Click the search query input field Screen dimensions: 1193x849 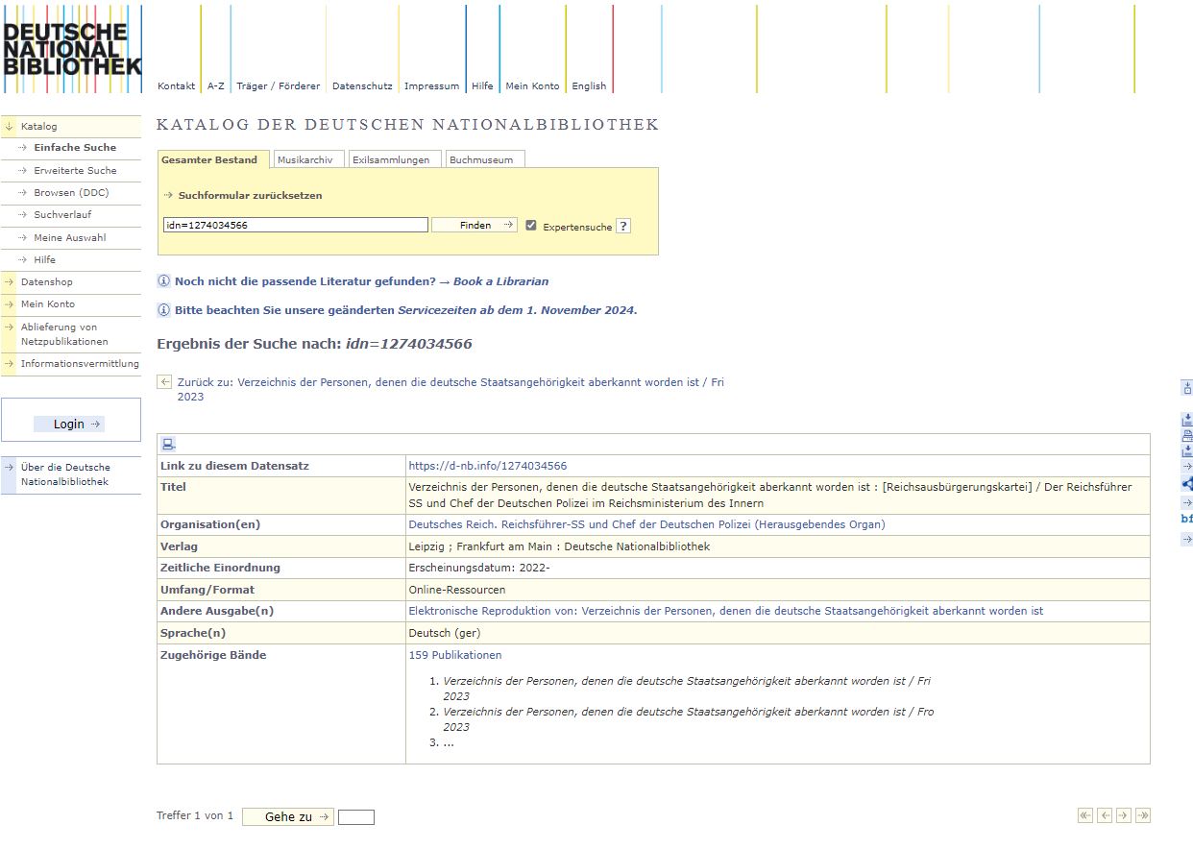(295, 226)
